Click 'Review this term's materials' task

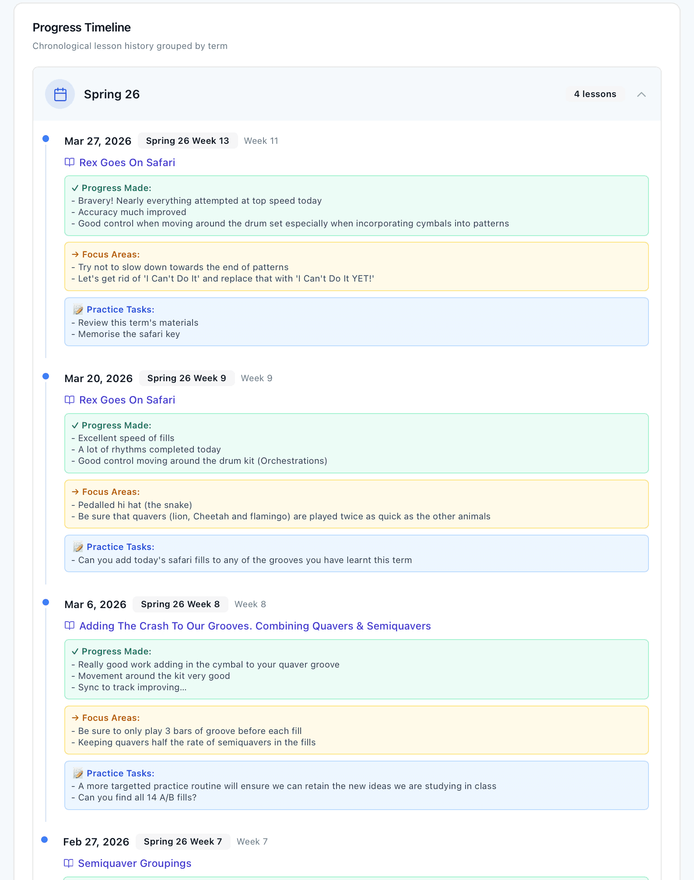[x=135, y=323]
